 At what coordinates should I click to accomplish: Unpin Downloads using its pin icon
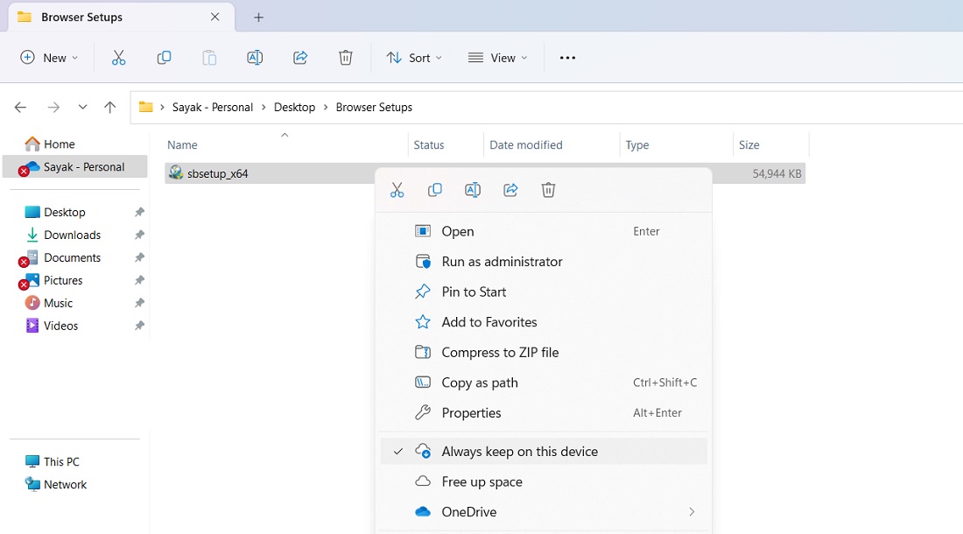(138, 235)
